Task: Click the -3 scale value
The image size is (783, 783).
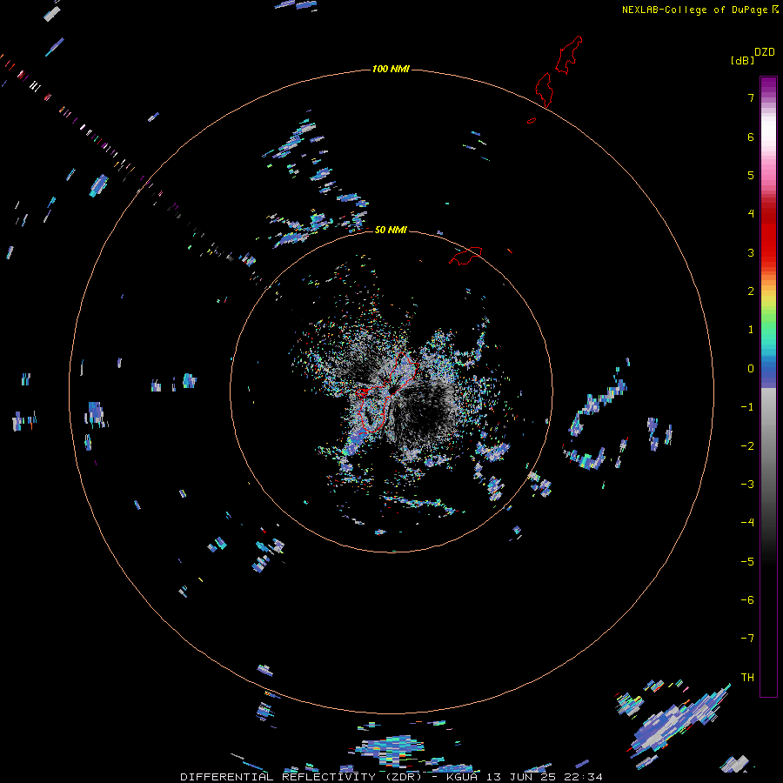Action: tap(747, 485)
